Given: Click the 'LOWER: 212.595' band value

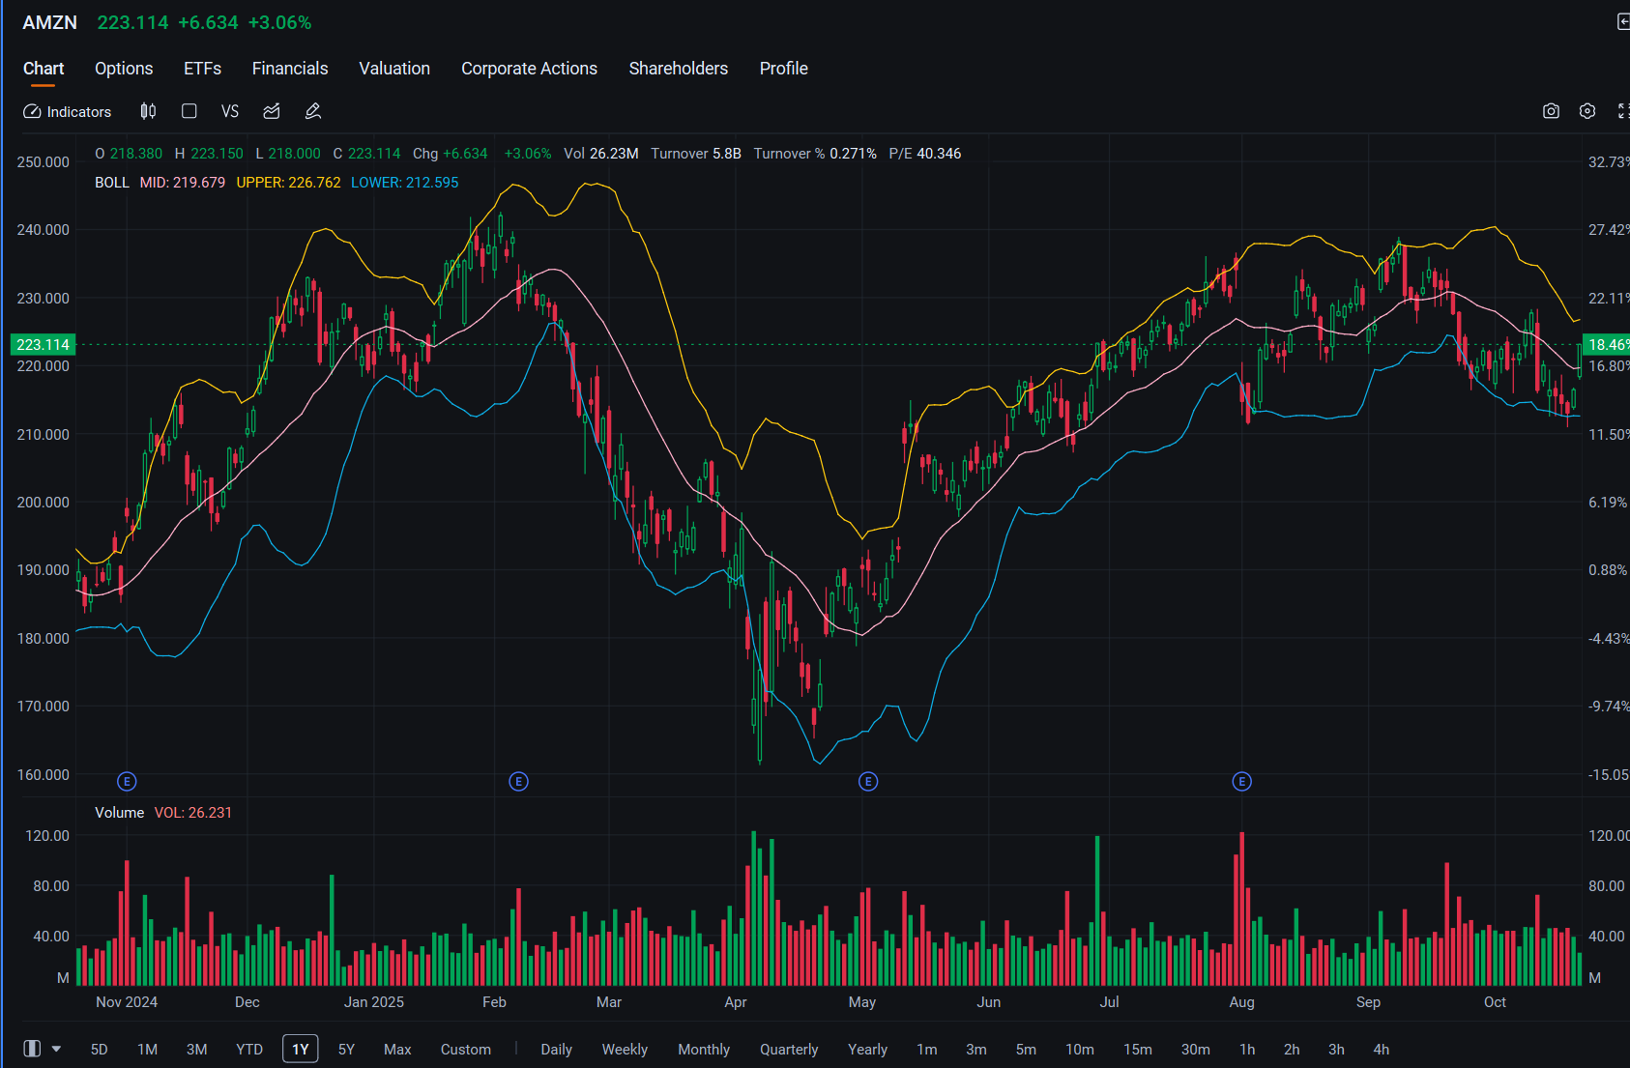Looking at the screenshot, I should click(405, 183).
